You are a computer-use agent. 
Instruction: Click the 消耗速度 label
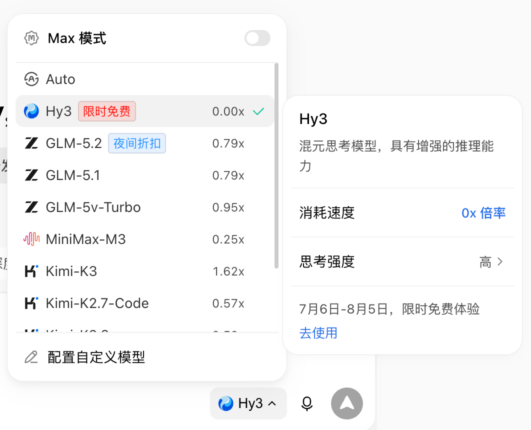tap(327, 213)
